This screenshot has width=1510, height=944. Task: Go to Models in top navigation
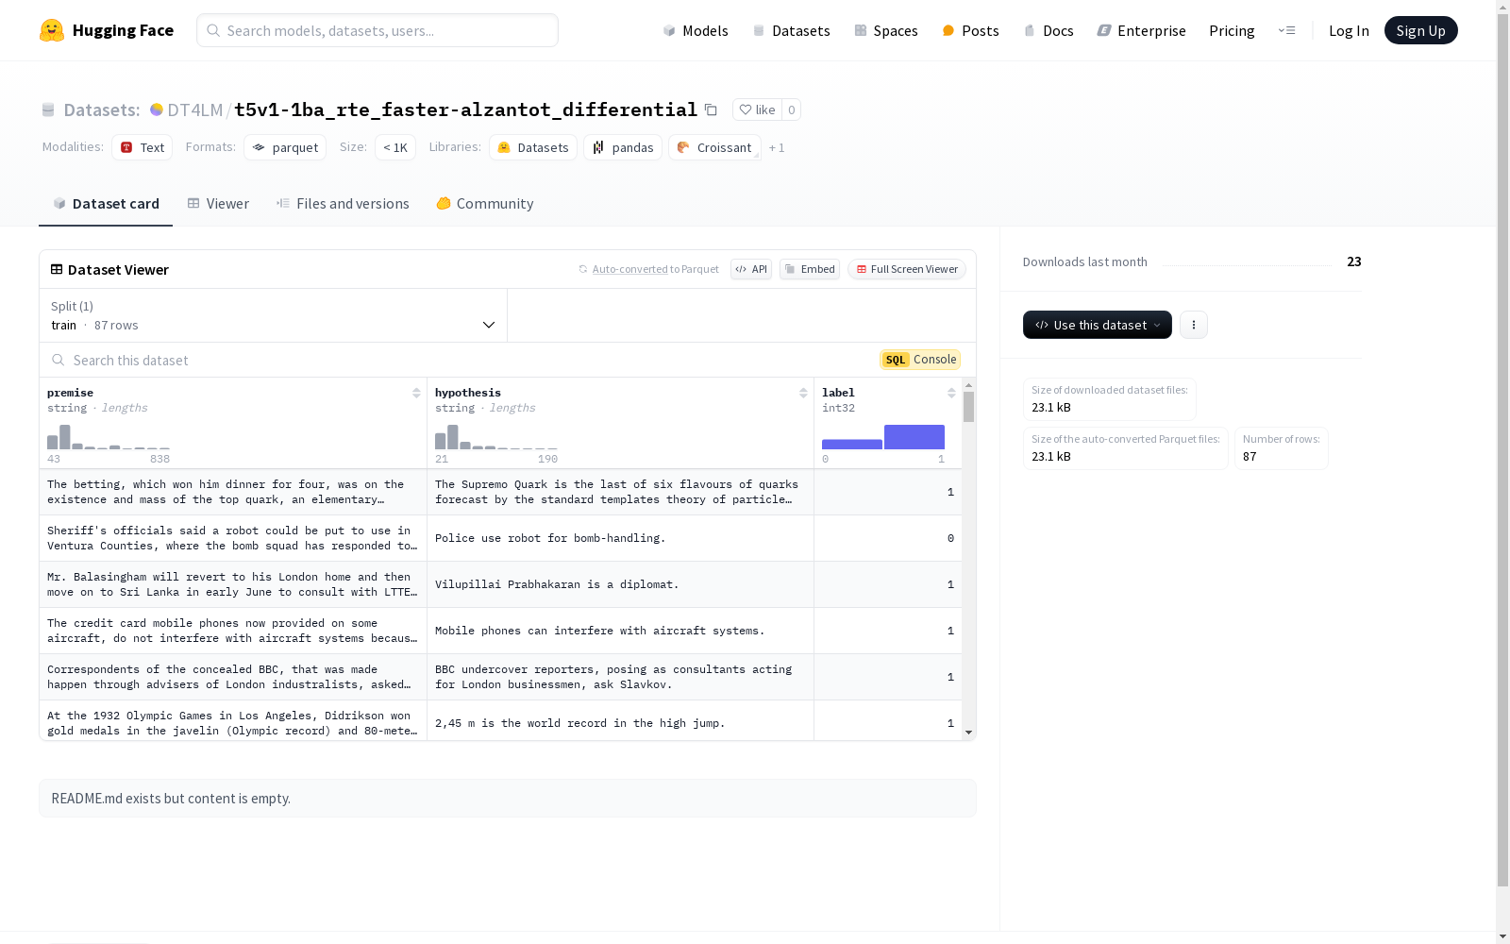pyautogui.click(x=696, y=30)
